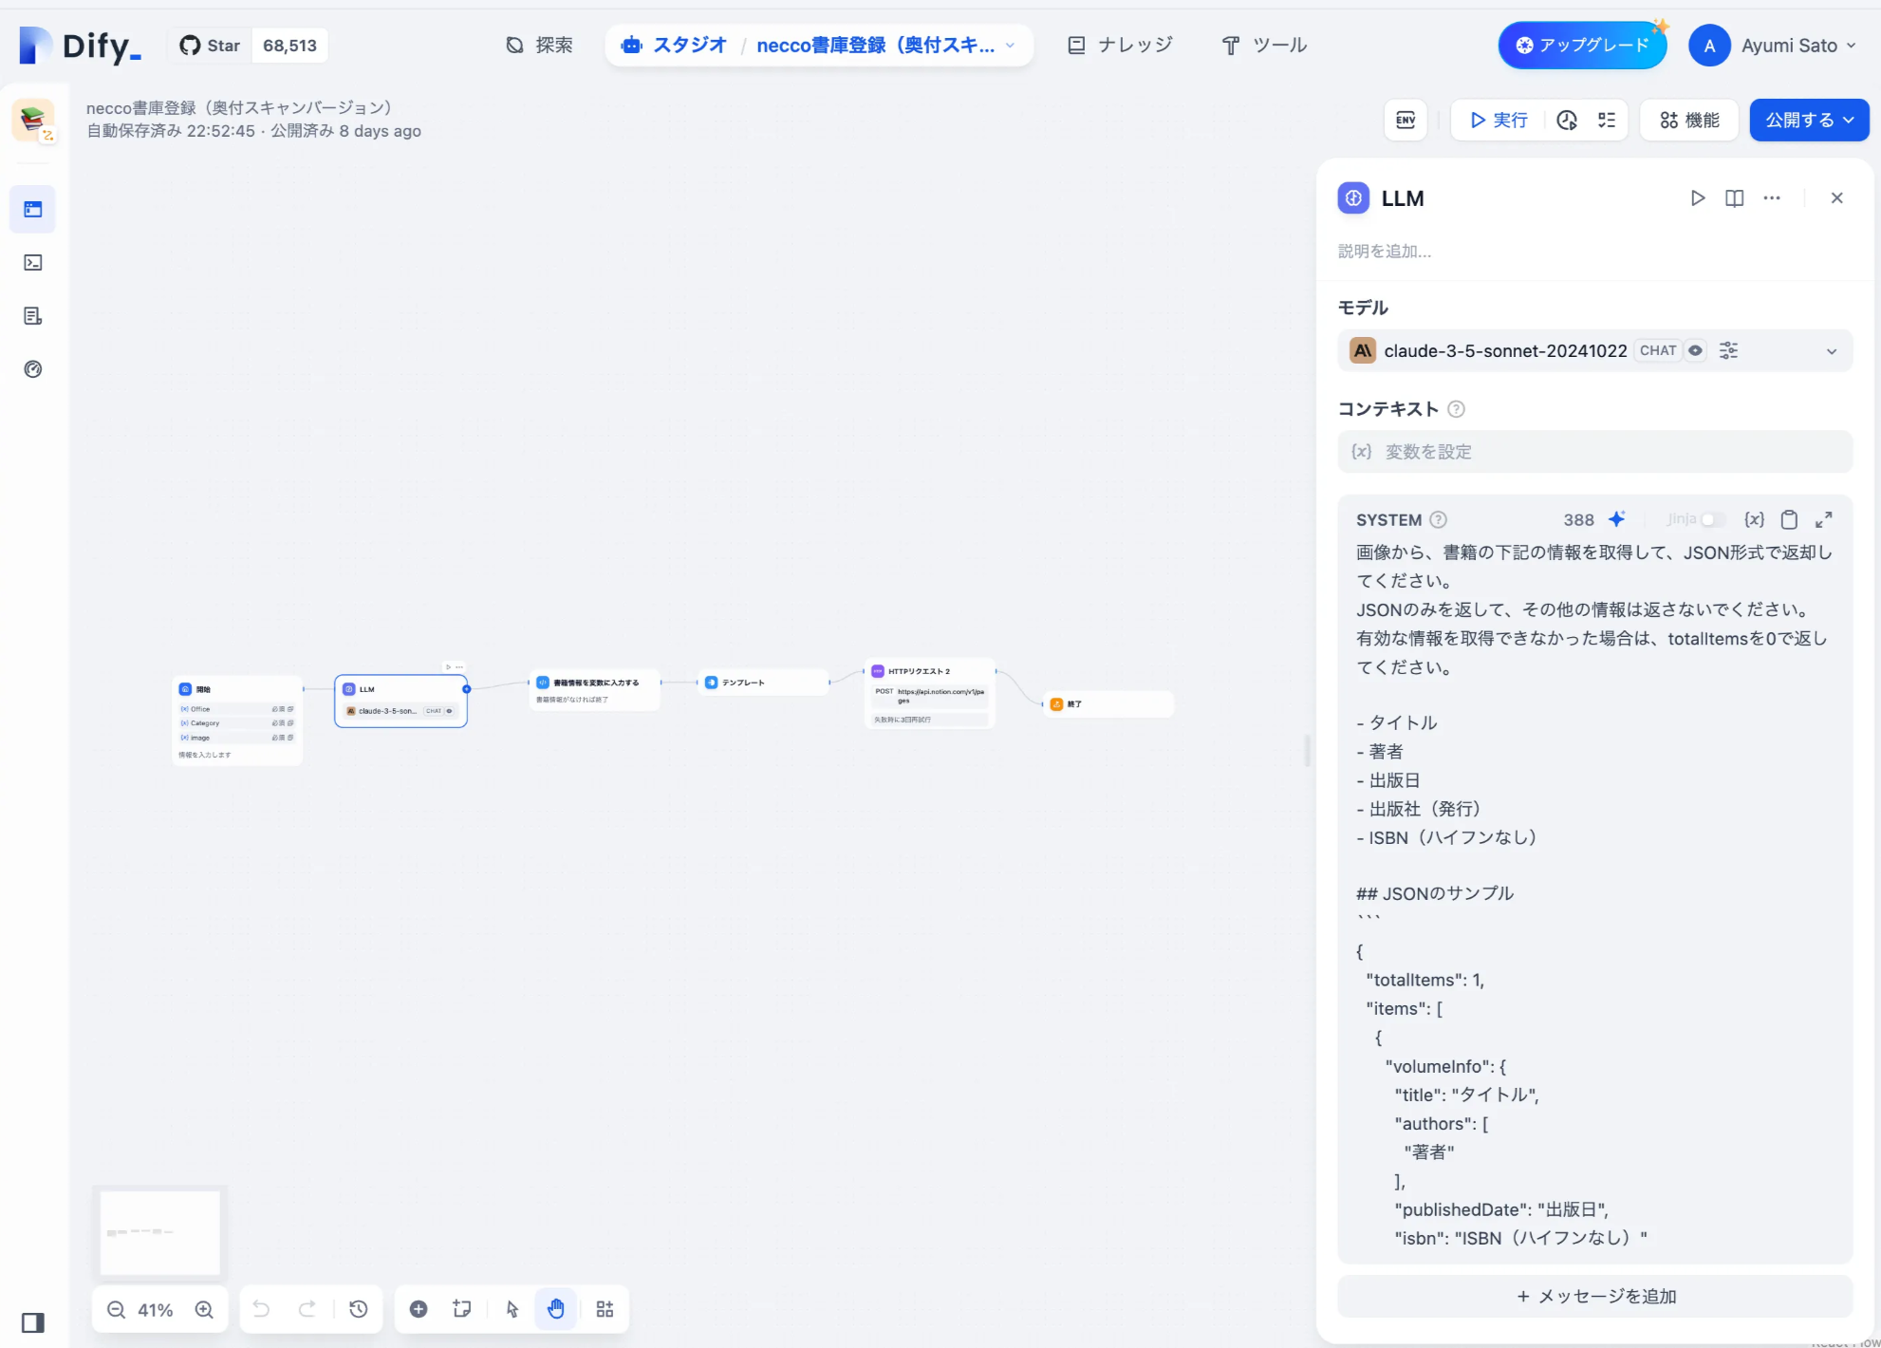Select the orchestrate workflow sidebar icon
Image resolution: width=1881 pixels, height=1348 pixels.
[33, 210]
